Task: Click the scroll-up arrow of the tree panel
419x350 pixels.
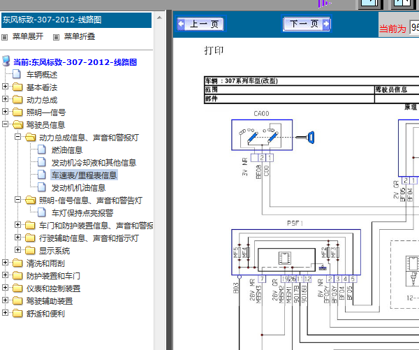Action: 159,17
